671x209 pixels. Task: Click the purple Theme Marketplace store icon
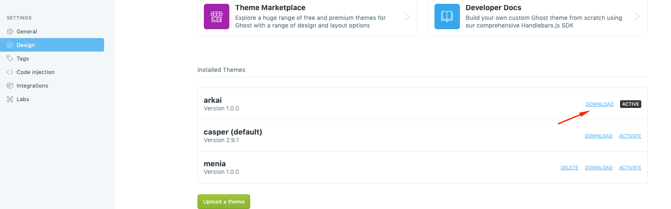pos(217,16)
